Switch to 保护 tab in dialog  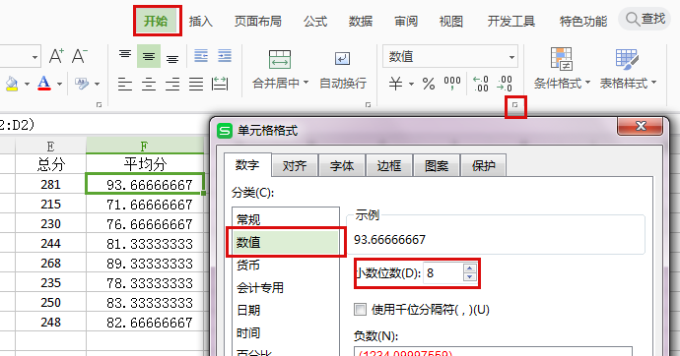(483, 165)
